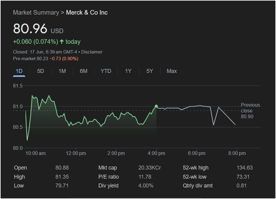Click the 52-wk low label

coord(195,177)
